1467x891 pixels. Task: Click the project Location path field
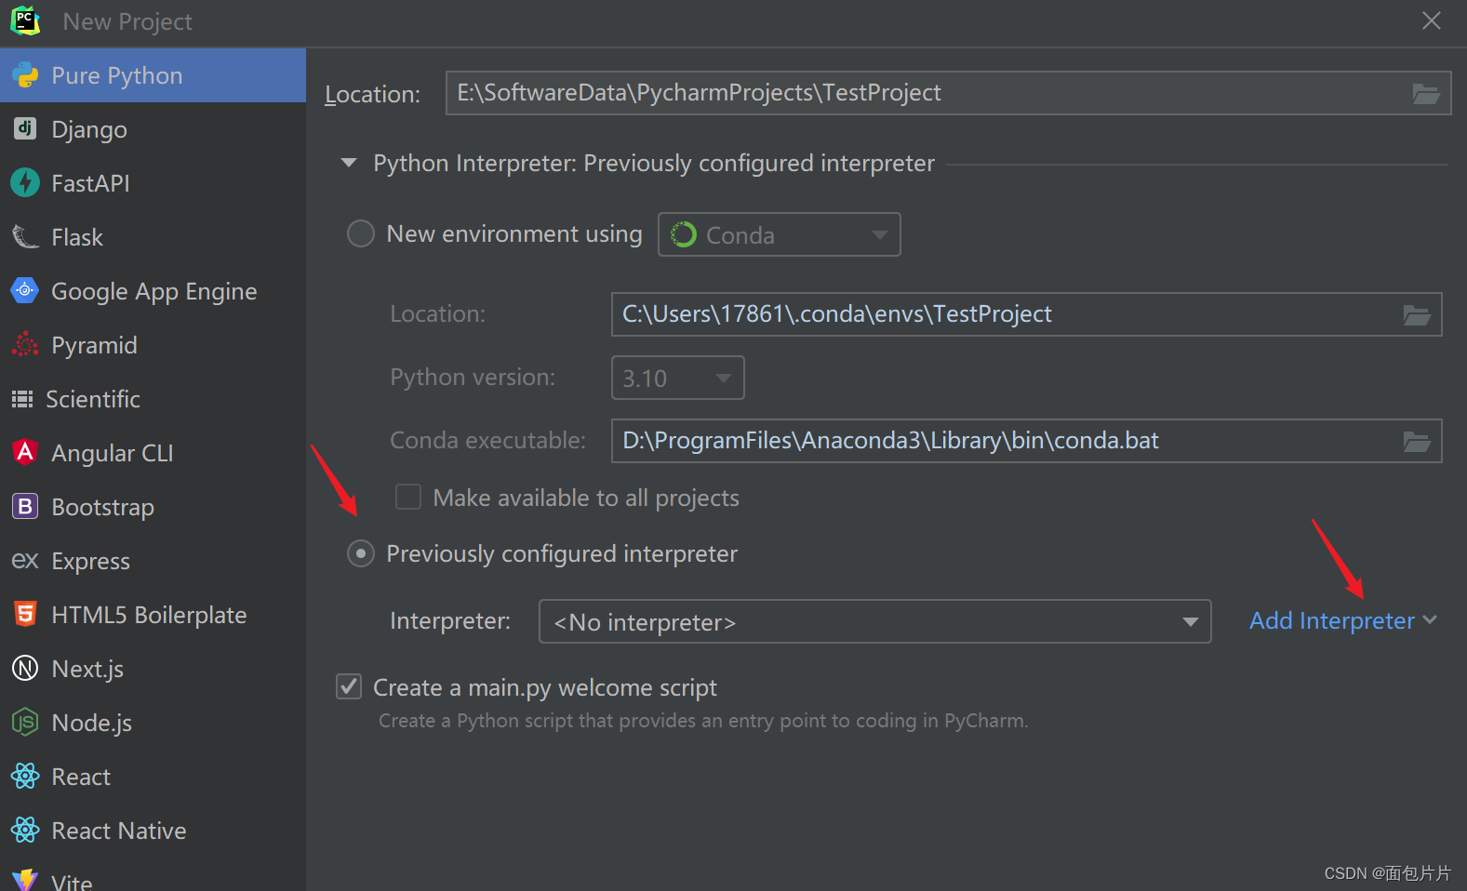[949, 93]
